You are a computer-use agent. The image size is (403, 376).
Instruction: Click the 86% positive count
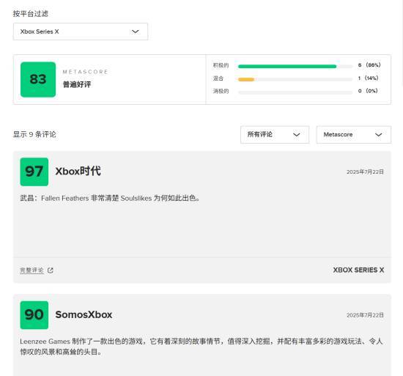(369, 65)
